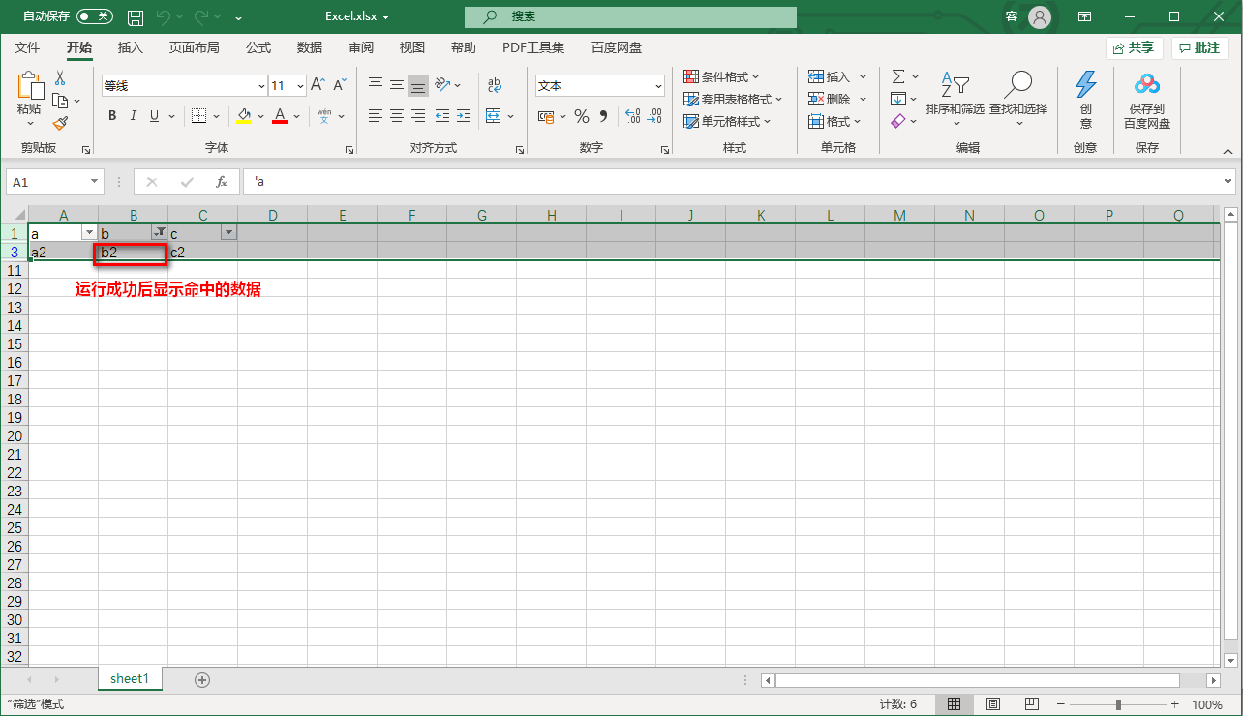The height and width of the screenshot is (716, 1243).
Task: Click 保存到百度网盘 icon
Action: coord(1147,85)
